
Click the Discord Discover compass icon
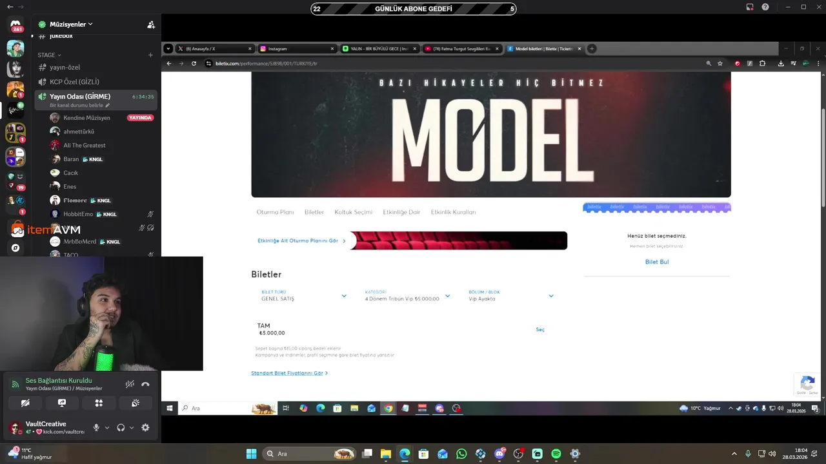tap(15, 247)
